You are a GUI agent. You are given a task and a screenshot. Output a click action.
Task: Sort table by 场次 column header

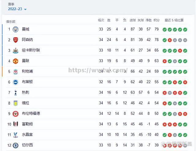tap(101, 20)
